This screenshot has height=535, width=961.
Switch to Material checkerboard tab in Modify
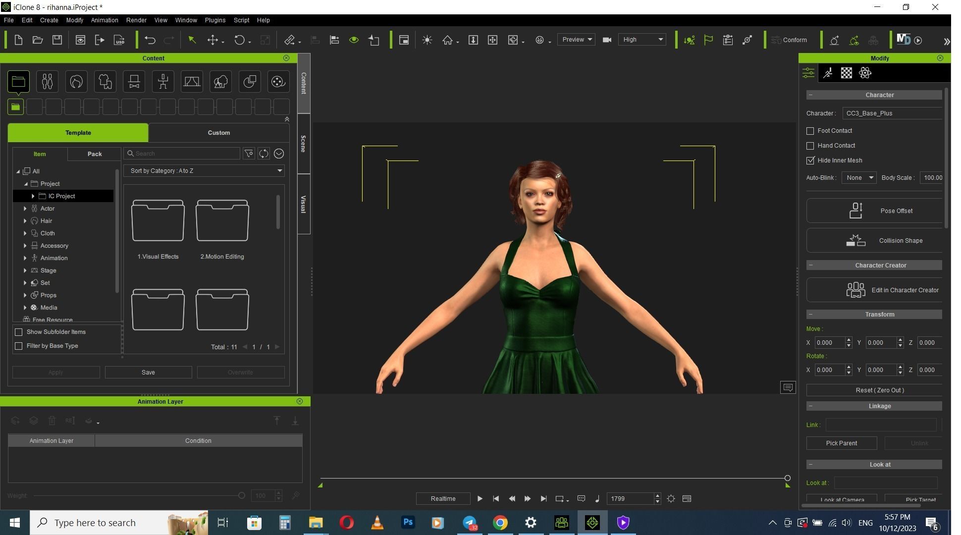[847, 73]
